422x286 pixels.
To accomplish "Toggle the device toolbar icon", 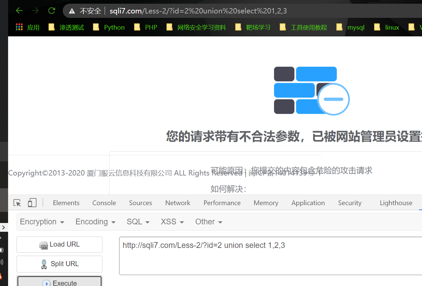I will [x=32, y=203].
